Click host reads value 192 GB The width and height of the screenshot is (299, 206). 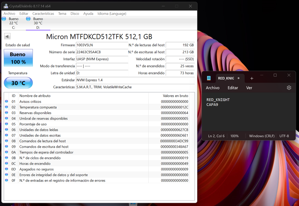180,45
